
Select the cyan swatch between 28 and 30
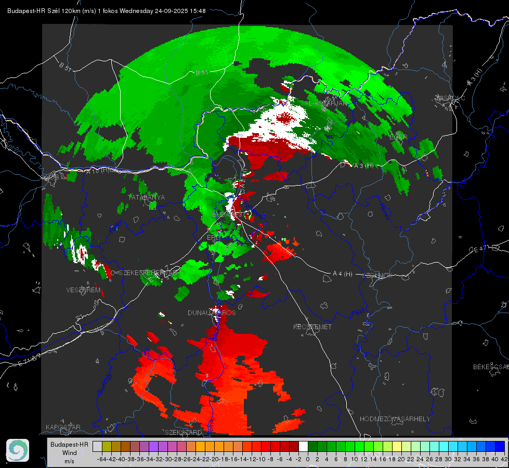tap(444, 446)
